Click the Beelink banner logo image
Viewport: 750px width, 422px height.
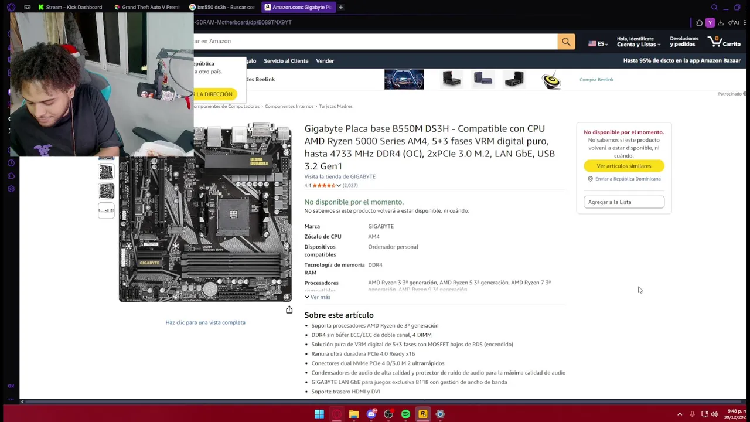coord(551,80)
